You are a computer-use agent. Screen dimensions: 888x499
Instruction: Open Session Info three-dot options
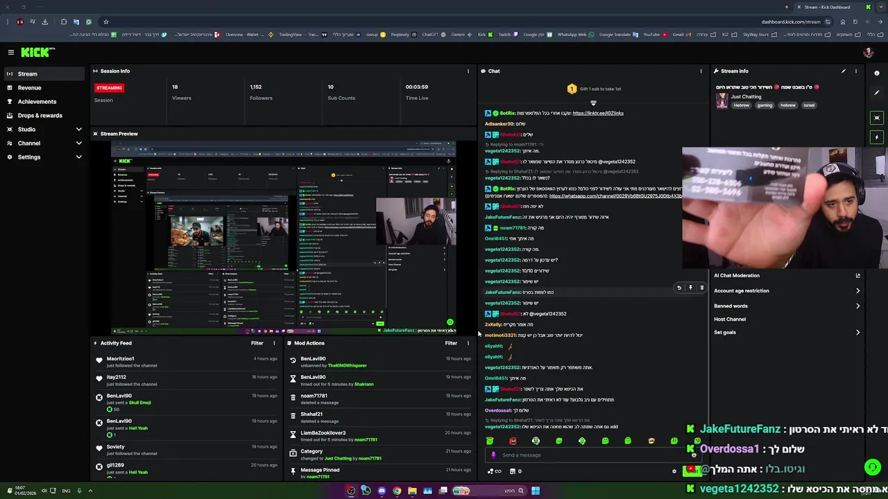(468, 71)
